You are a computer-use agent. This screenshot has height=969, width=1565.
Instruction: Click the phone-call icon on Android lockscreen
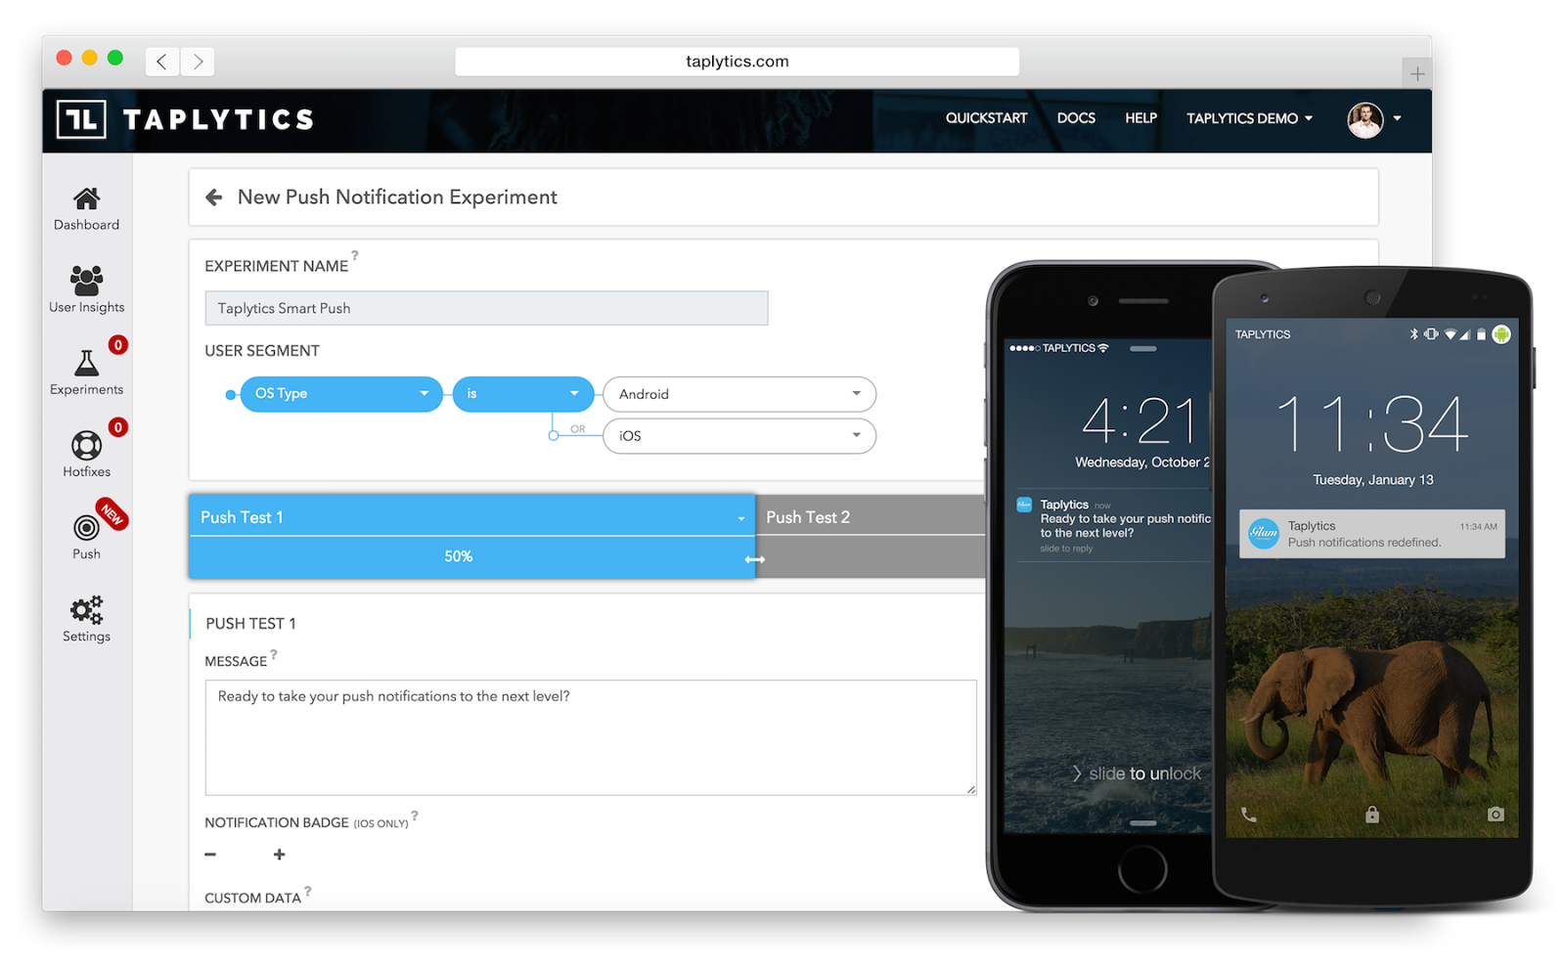point(1249,815)
